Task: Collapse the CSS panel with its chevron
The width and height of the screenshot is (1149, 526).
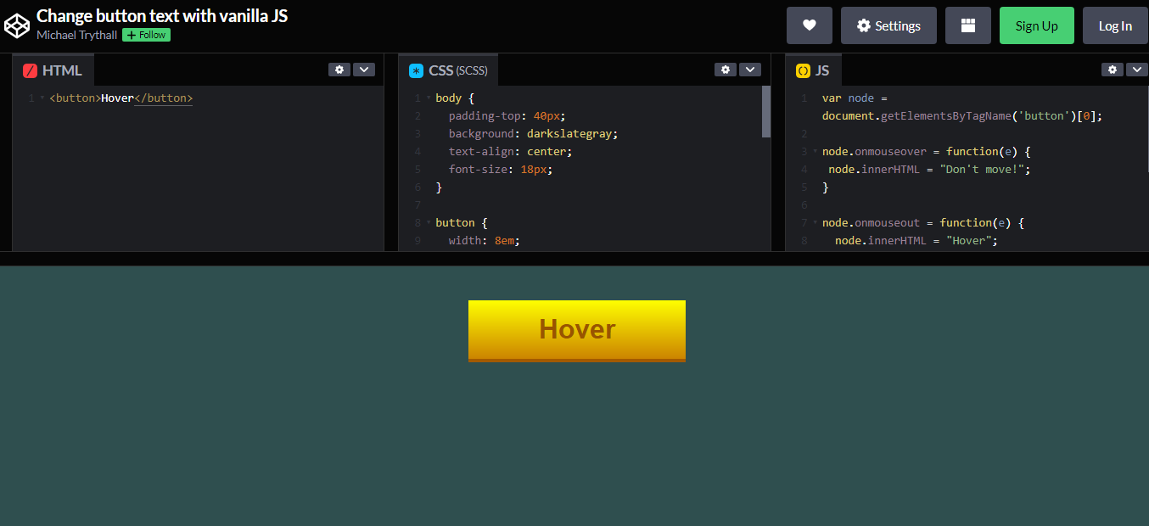Action: 750,70
